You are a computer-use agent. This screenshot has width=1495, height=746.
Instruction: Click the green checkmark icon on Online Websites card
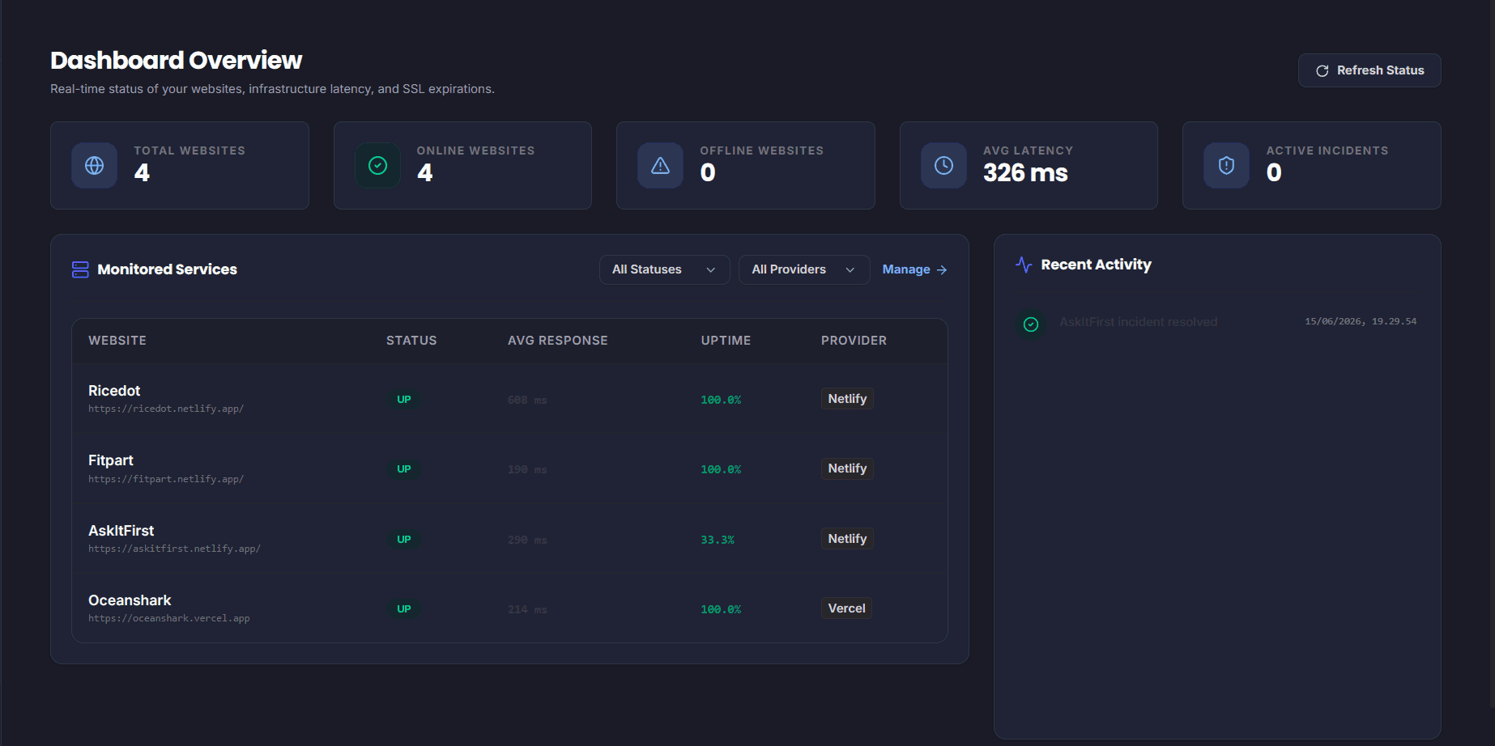378,166
